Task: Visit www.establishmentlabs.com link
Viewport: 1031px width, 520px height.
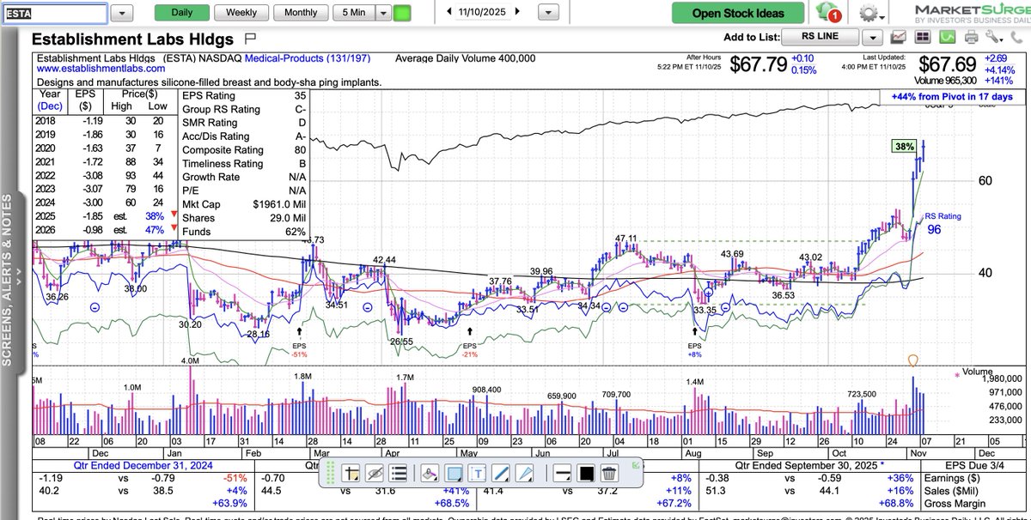Action: [x=101, y=69]
